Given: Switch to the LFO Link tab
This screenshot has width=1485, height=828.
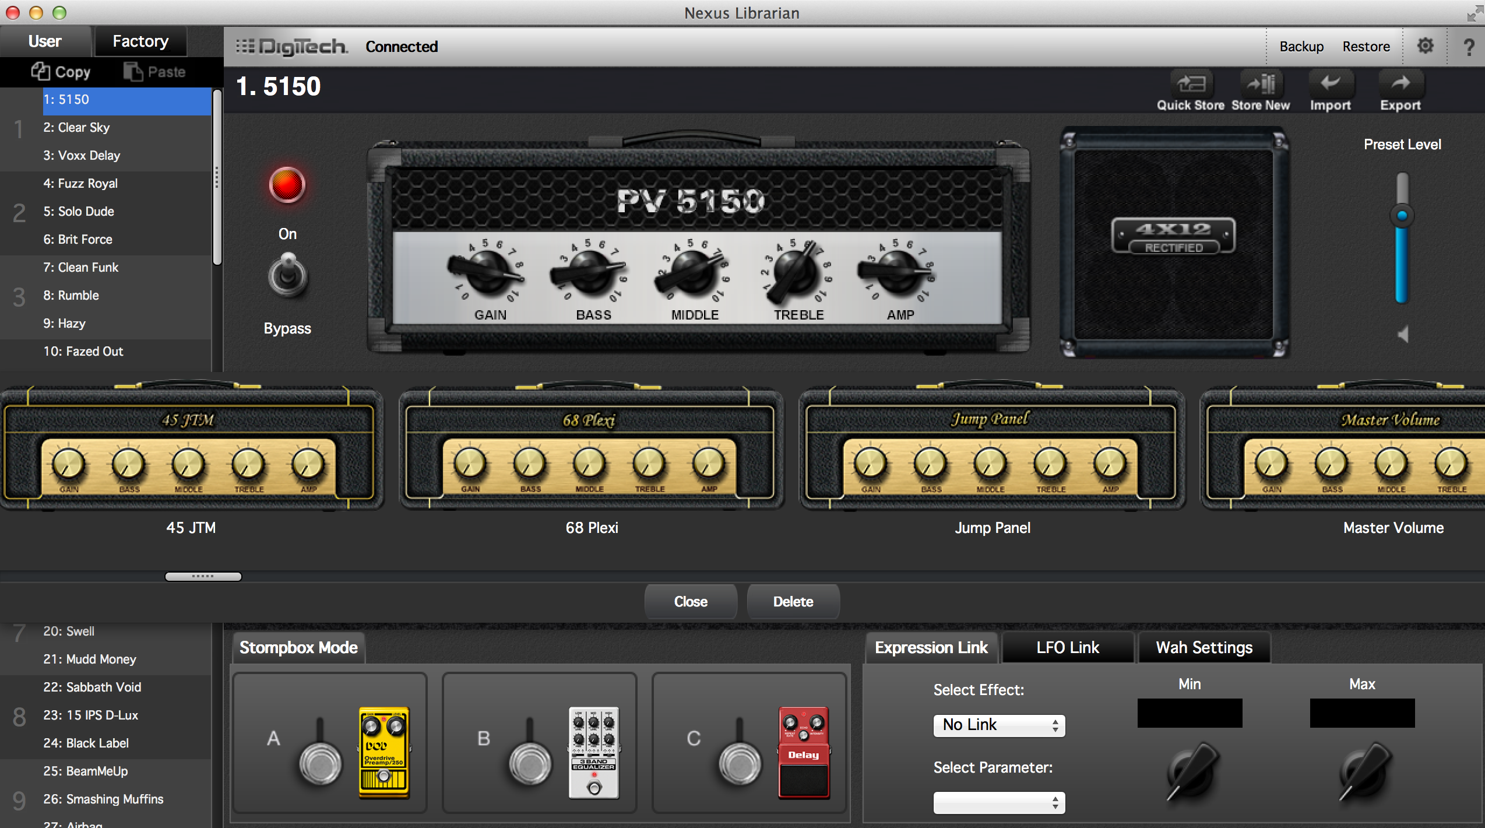Looking at the screenshot, I should pyautogui.click(x=1068, y=647).
